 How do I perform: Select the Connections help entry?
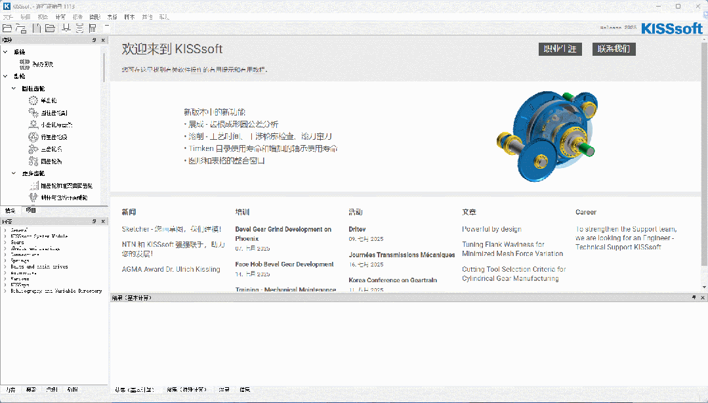coord(25,255)
